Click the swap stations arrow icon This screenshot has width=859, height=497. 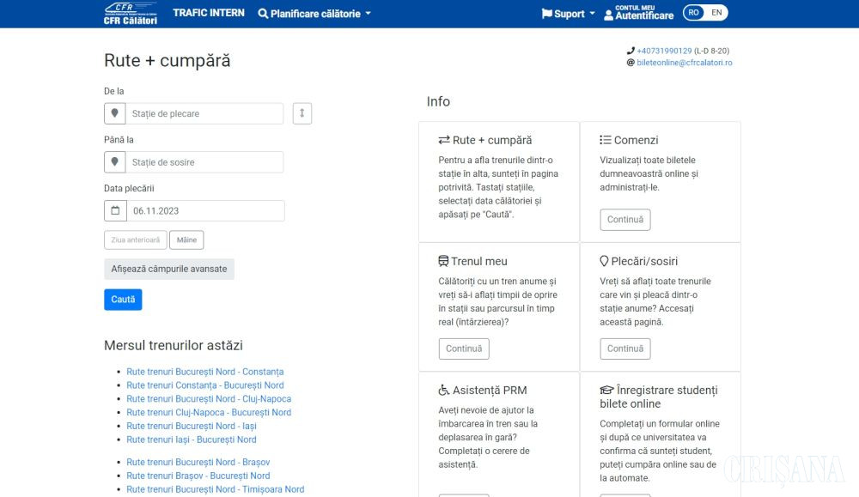pyautogui.click(x=302, y=113)
